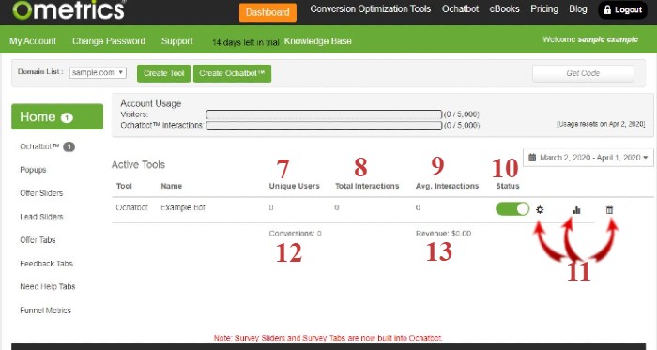View Example Bot statistics bar chart icon
The image size is (657, 350).
coord(576,210)
